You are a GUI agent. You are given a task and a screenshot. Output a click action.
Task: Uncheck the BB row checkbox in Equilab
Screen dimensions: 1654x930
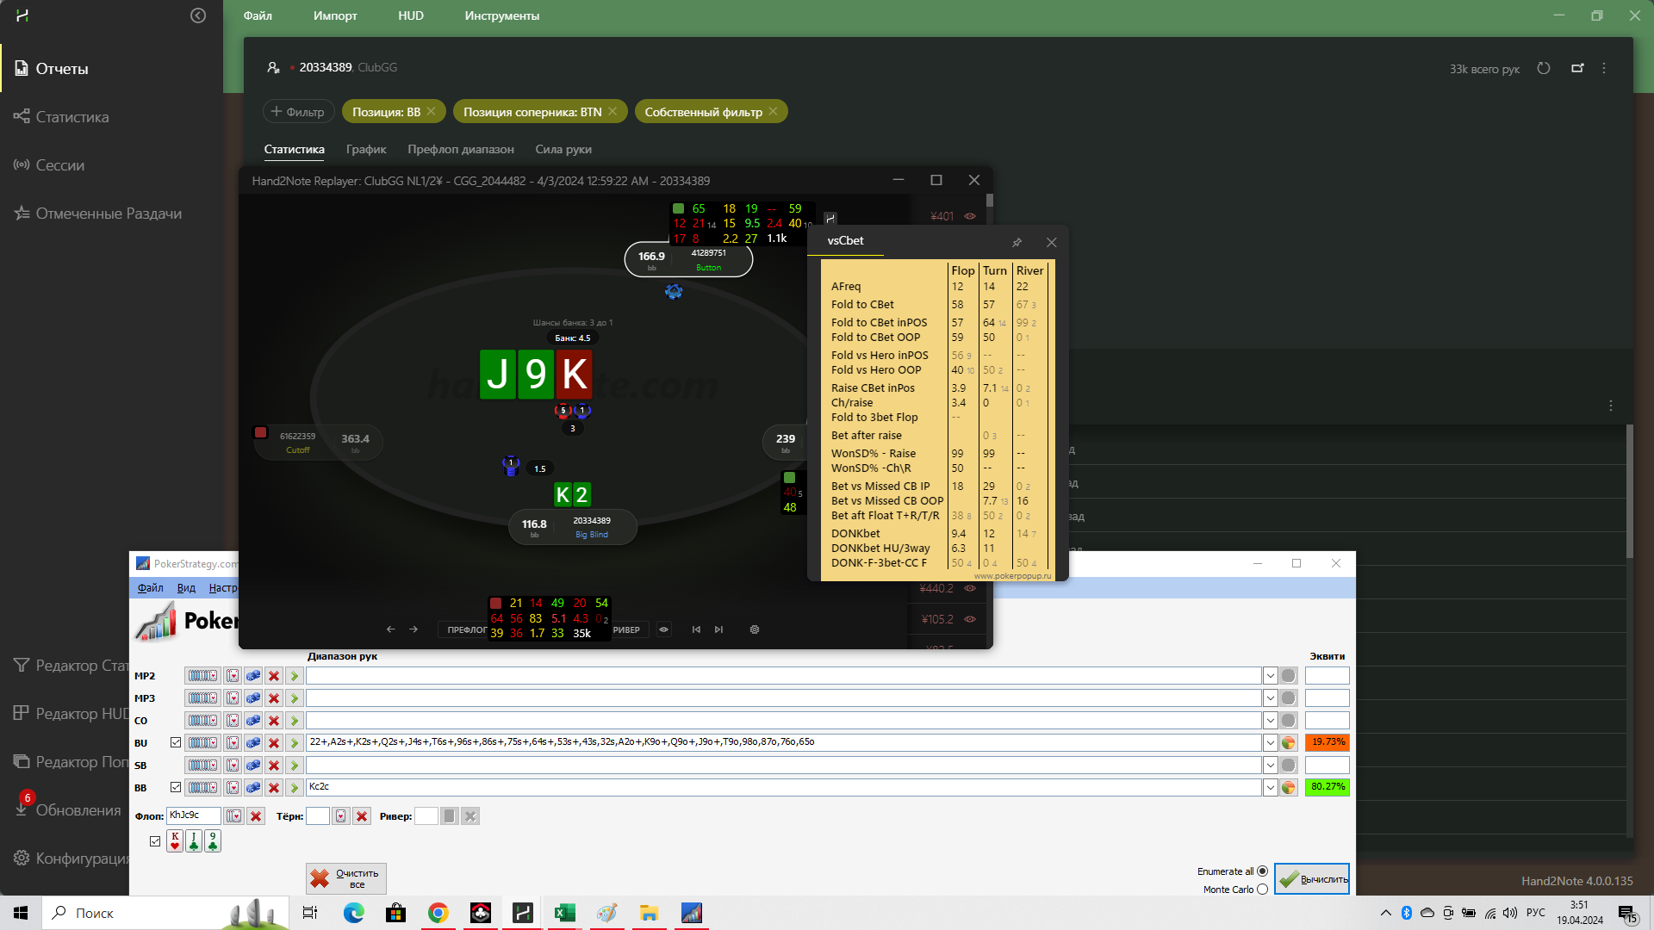click(176, 787)
